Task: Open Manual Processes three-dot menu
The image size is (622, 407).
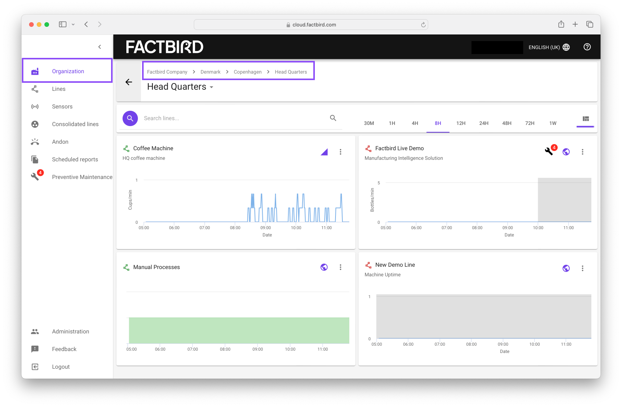Action: coord(340,267)
